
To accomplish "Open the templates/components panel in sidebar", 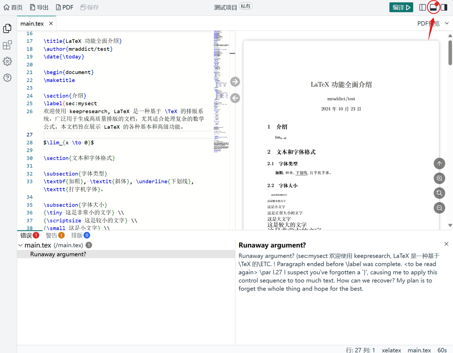I will (7, 45).
